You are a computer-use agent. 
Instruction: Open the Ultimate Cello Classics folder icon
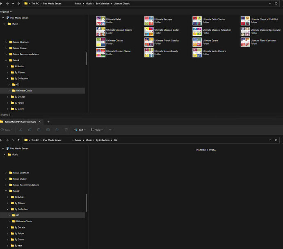tap(197, 21)
